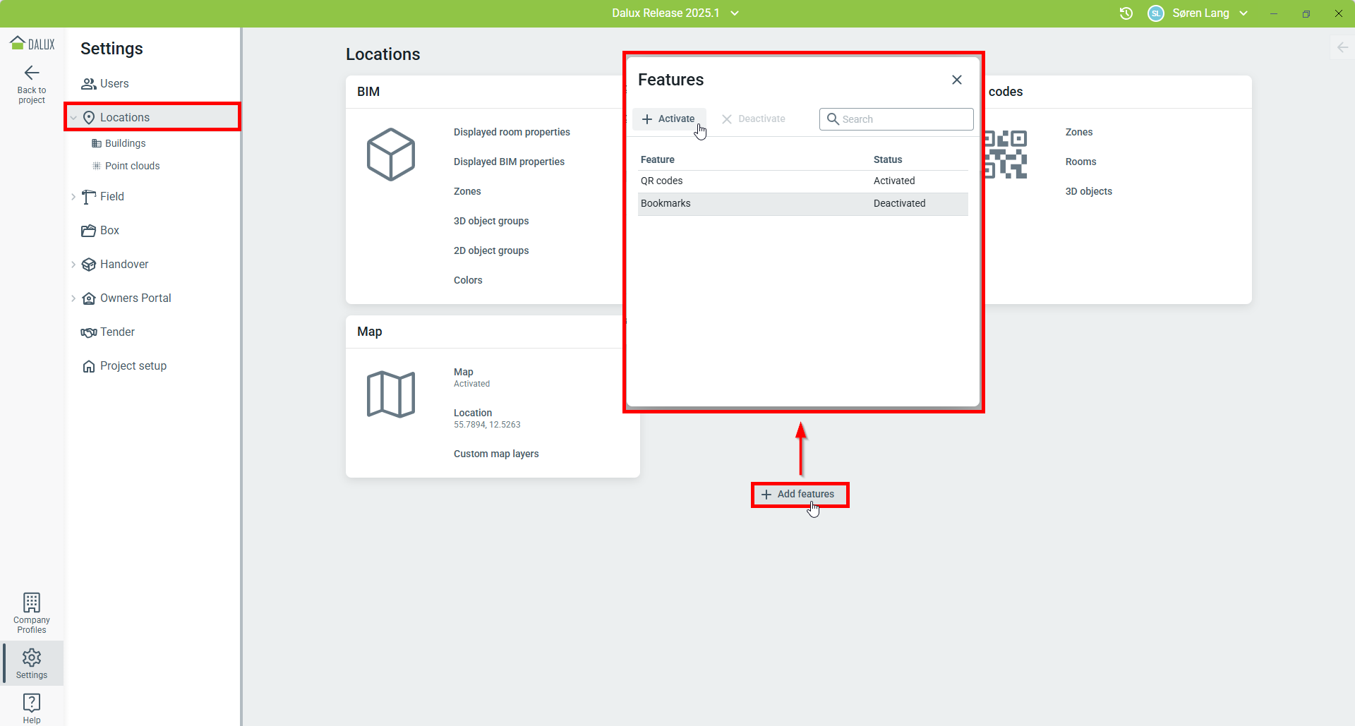Collapse the Locations tree section
This screenshot has width=1355, height=726.
[73, 118]
